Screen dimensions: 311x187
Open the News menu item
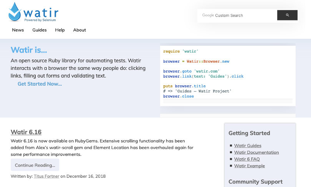click(18, 30)
